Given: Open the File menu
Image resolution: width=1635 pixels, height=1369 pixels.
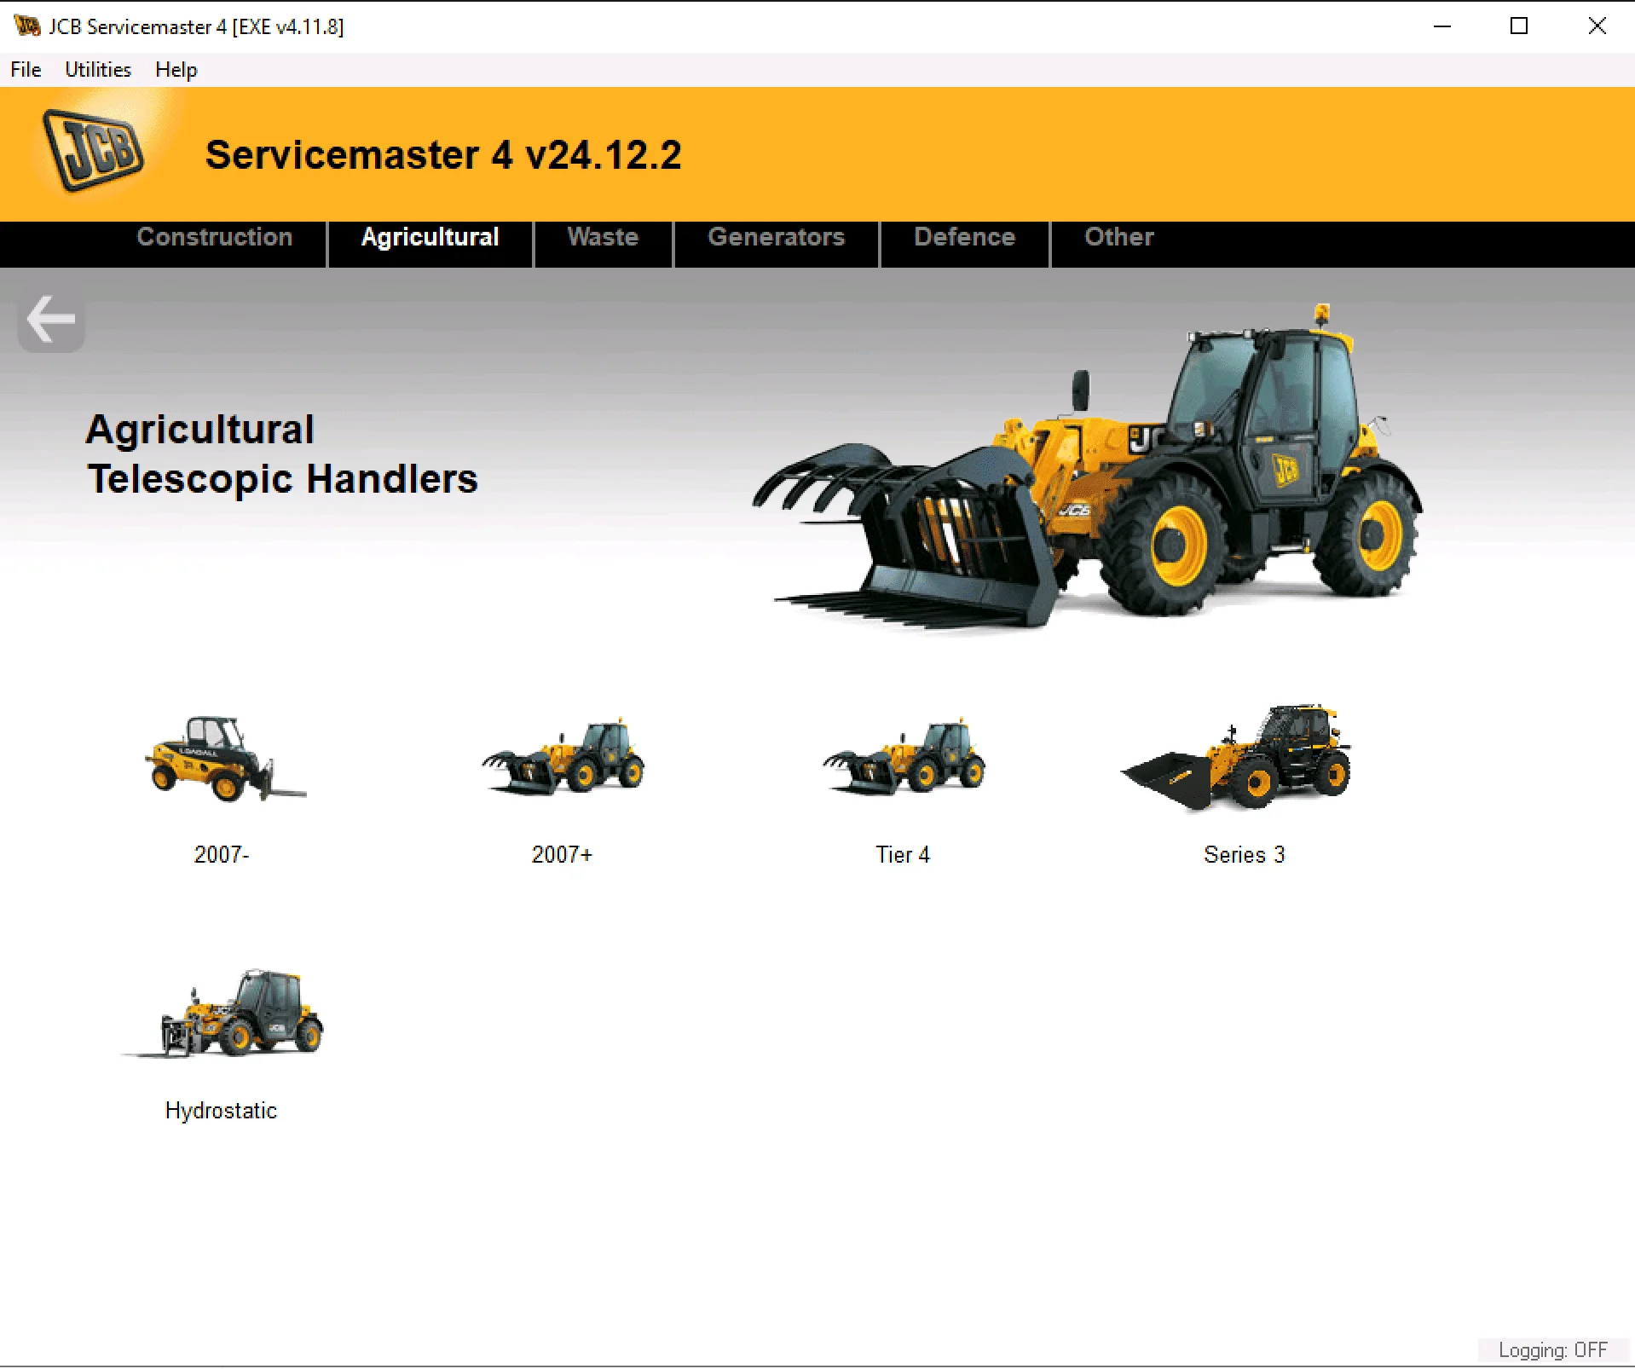Looking at the screenshot, I should coord(26,70).
